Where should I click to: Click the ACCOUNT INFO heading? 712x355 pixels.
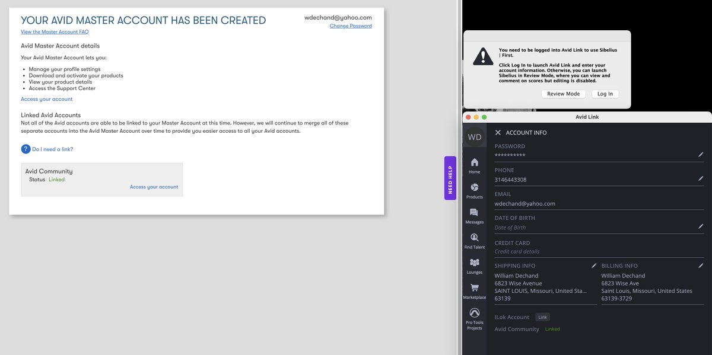click(x=526, y=133)
